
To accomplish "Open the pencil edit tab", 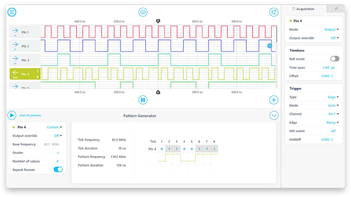I will pos(336,9).
